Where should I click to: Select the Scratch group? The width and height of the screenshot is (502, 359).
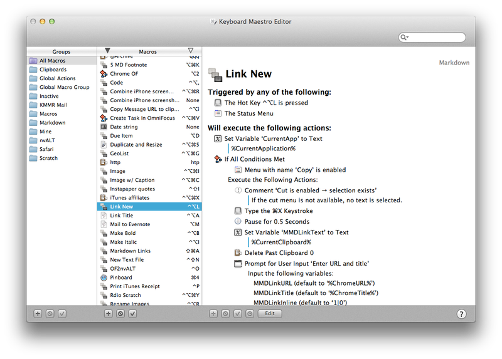[x=61, y=158]
